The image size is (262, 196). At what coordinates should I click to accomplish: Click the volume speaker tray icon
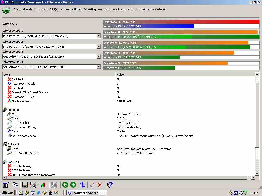pos(231,193)
